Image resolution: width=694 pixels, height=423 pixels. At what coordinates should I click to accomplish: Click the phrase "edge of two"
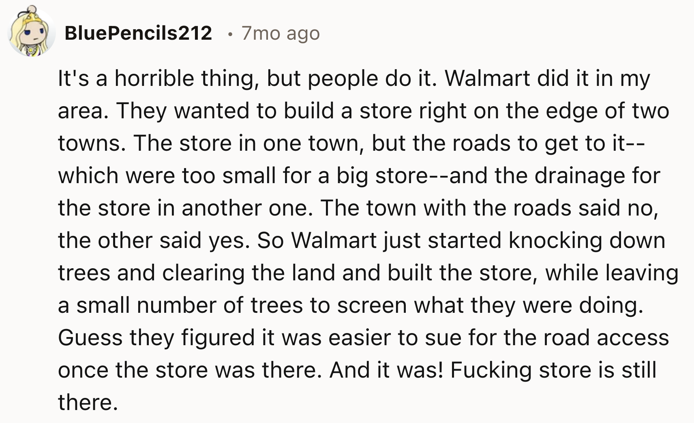(x=607, y=111)
